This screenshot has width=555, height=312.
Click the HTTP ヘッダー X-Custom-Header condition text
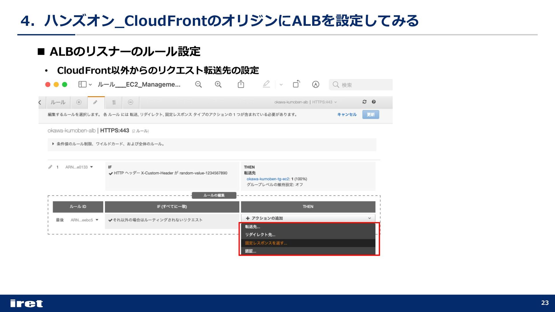tap(171, 173)
